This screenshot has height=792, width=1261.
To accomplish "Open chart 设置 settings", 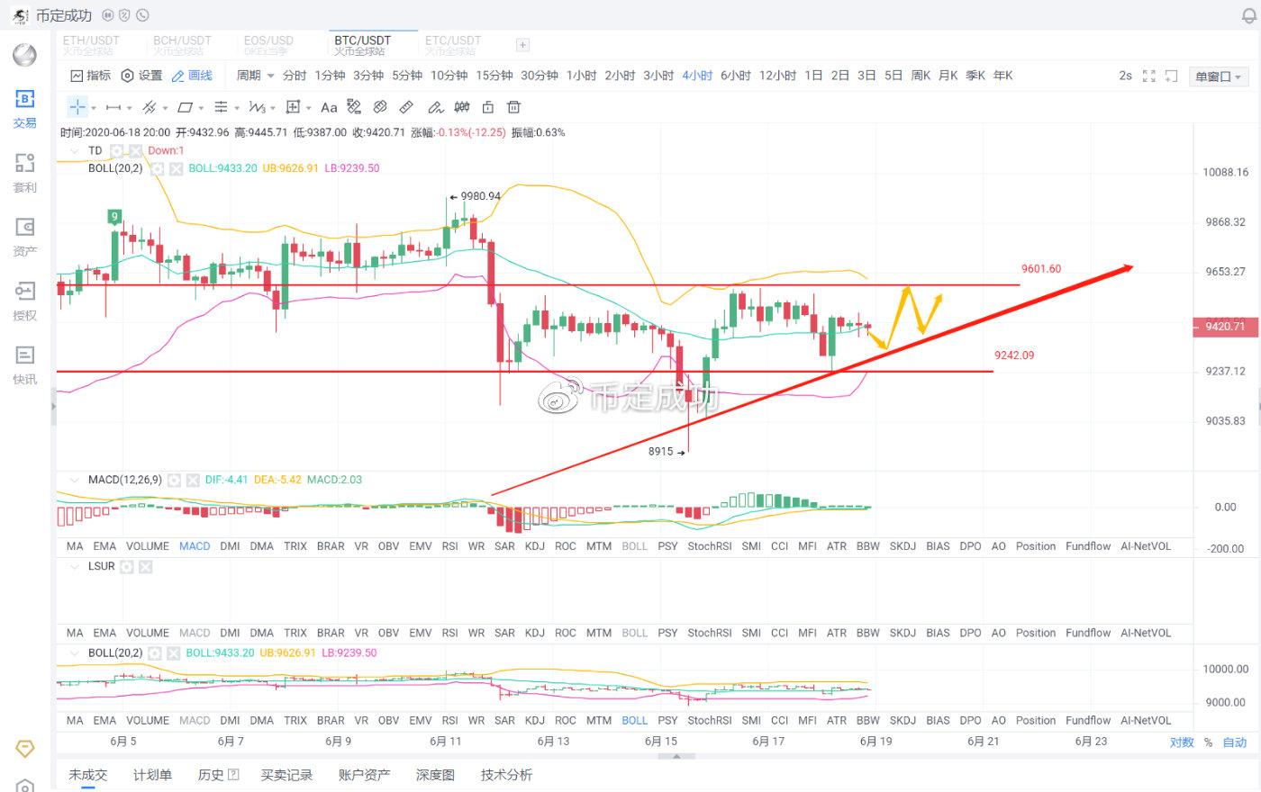I will (x=141, y=76).
